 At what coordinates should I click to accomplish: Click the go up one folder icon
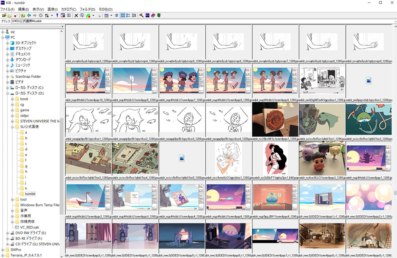click(23, 15)
